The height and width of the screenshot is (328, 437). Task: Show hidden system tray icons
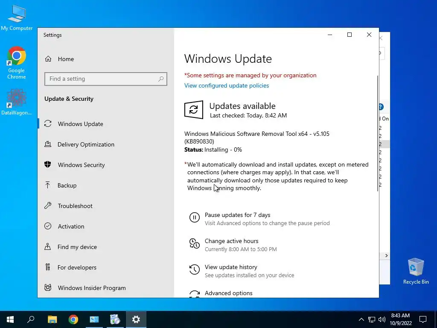[x=361, y=319]
